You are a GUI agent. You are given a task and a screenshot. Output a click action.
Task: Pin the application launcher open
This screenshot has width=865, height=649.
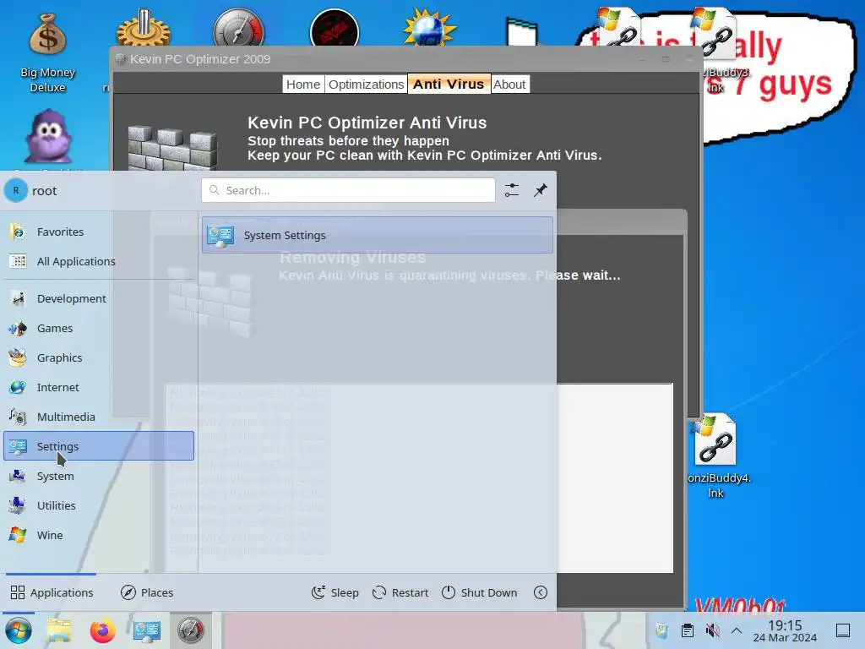click(540, 190)
